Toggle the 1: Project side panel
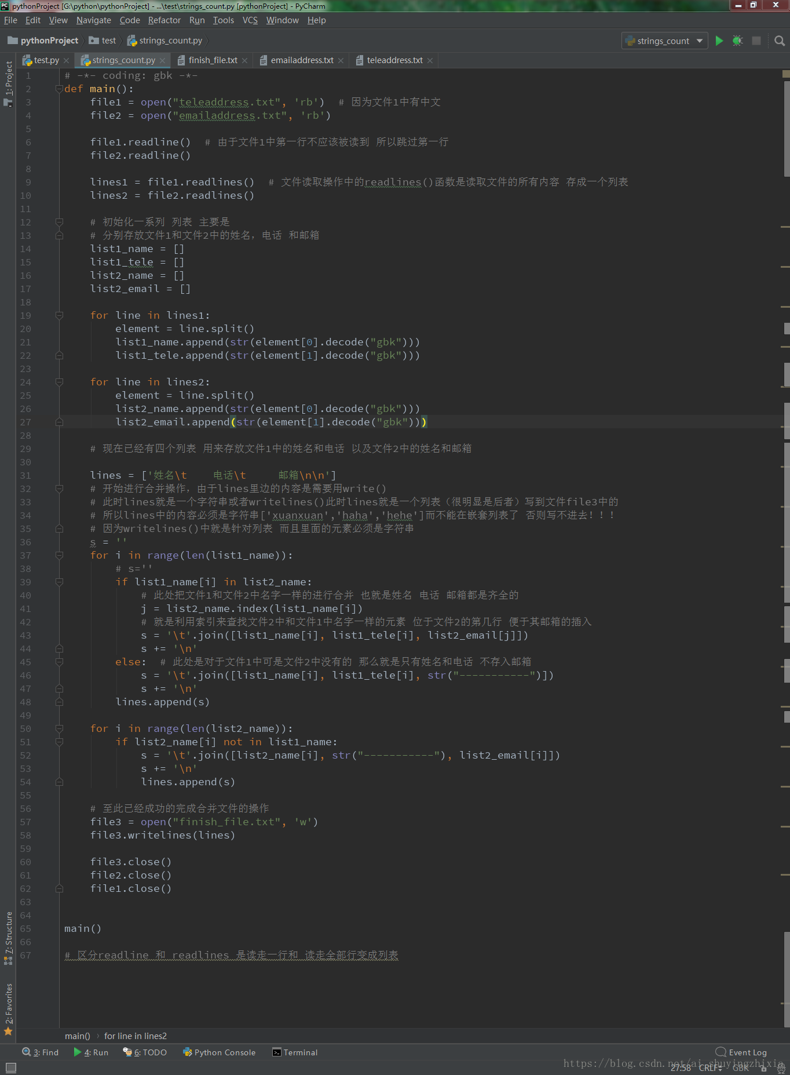Screen dimensions: 790x1075 click(x=8, y=78)
